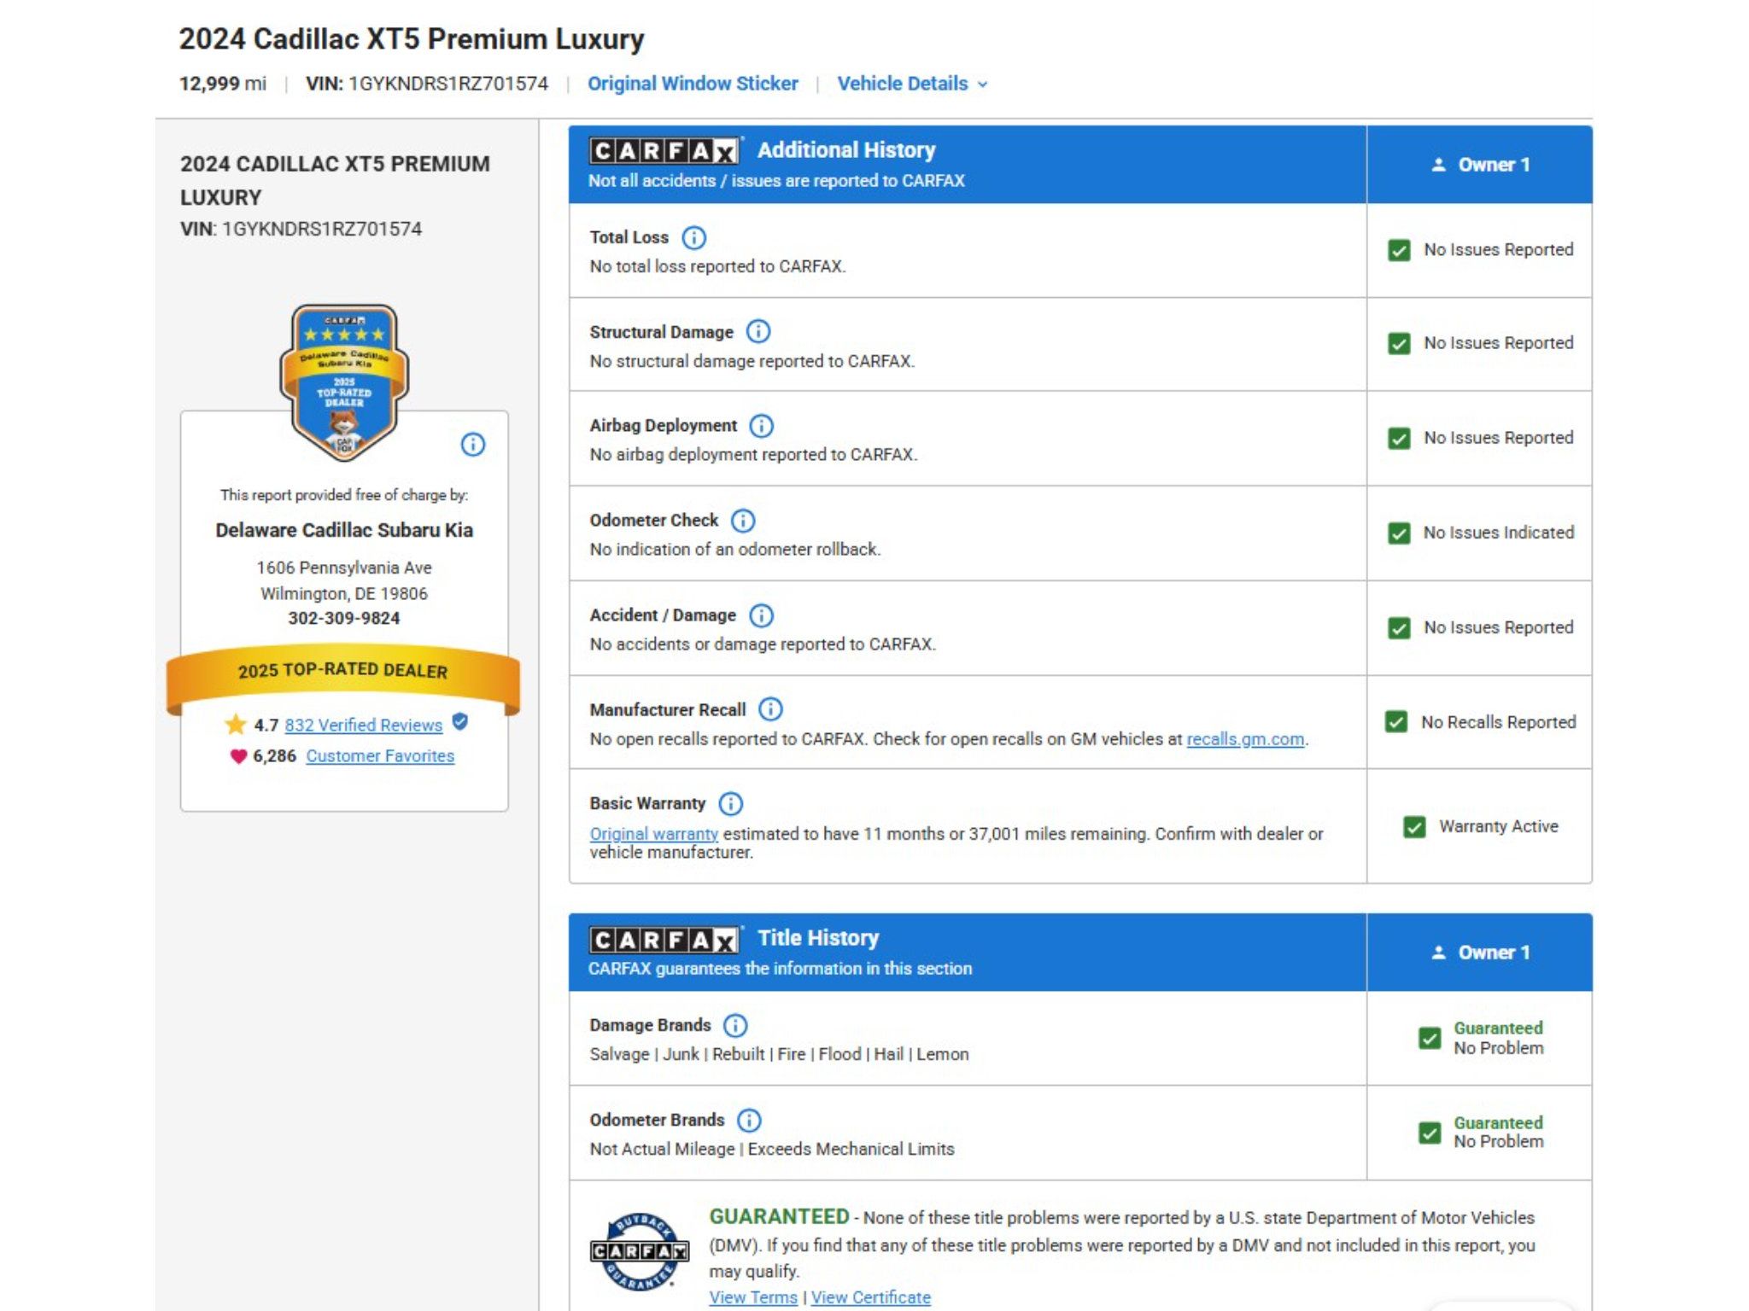The image size is (1749, 1311).
Task: Click the 'No total loss reported to CARFAX' text
Action: point(717,266)
